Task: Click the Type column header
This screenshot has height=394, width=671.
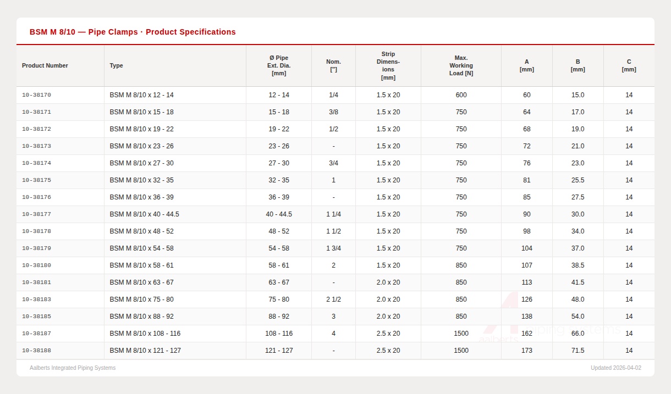Action: pyautogui.click(x=116, y=65)
